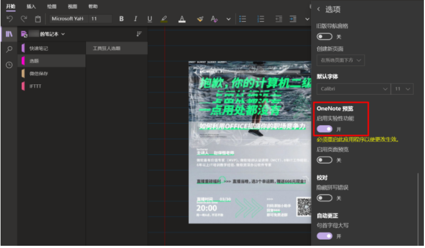Image resolution: width=425 pixels, height=248 pixels.
Task: Expand the 的笔记本 notebook dropdown
Action: point(63,34)
